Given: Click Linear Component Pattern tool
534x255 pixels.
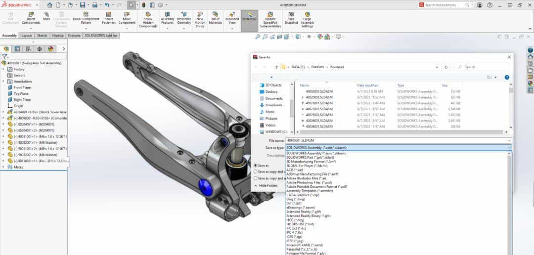Looking at the screenshot, I should pos(86,18).
